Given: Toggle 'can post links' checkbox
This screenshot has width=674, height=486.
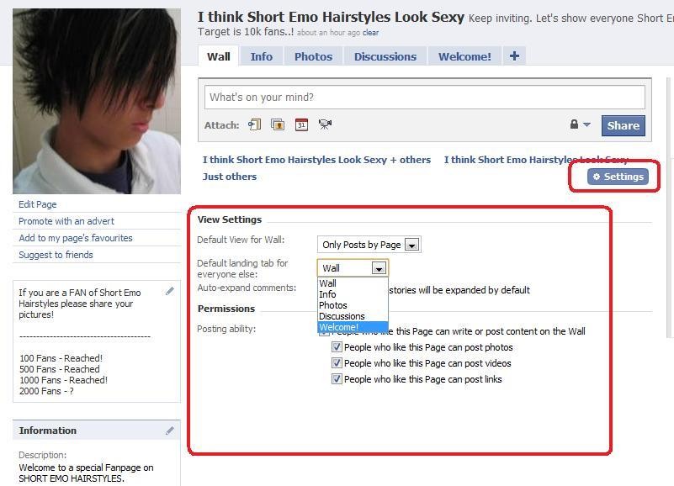Looking at the screenshot, I should pyautogui.click(x=337, y=379).
